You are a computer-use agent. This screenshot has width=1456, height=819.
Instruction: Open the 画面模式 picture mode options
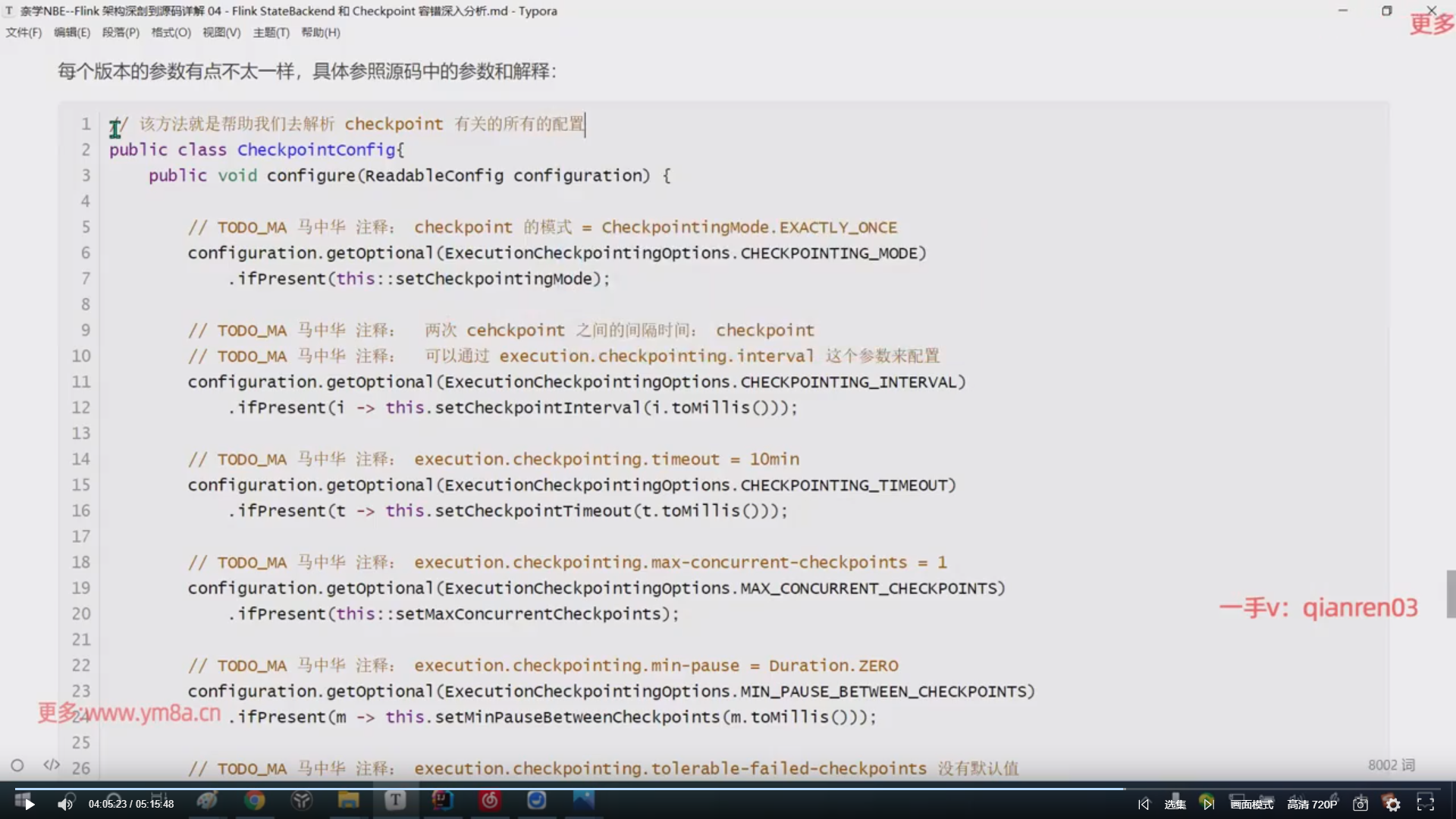click(1251, 804)
